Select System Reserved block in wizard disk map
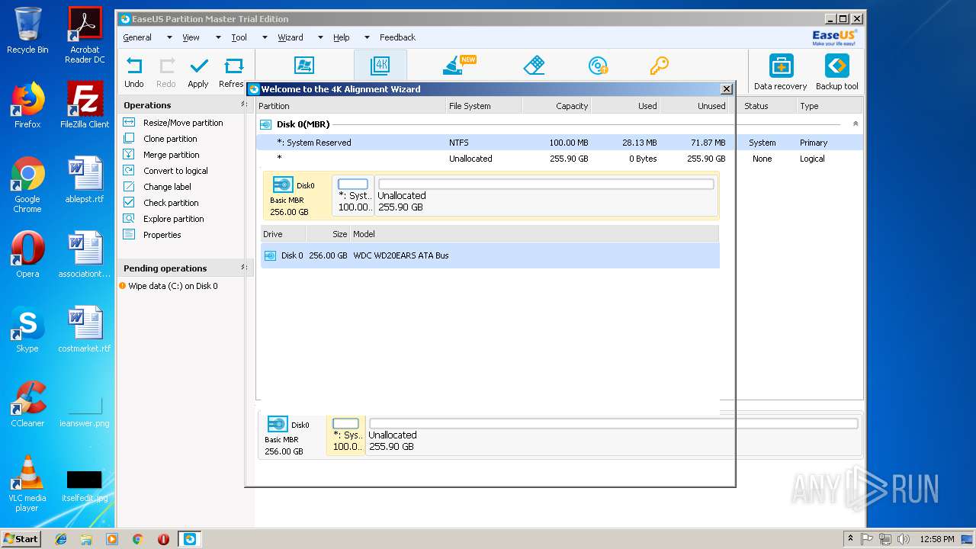The image size is (976, 549). pos(353,195)
